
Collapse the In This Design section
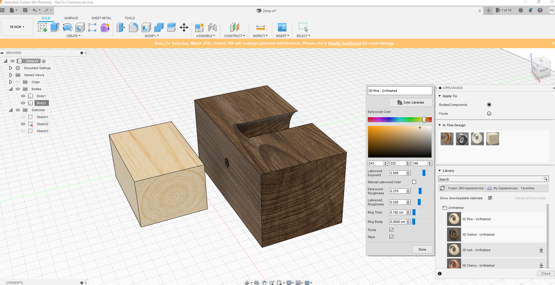[x=440, y=125]
